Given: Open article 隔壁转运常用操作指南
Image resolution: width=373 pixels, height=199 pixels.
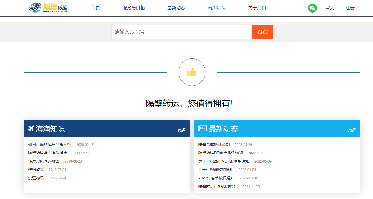Looking at the screenshot, I should point(48,153).
